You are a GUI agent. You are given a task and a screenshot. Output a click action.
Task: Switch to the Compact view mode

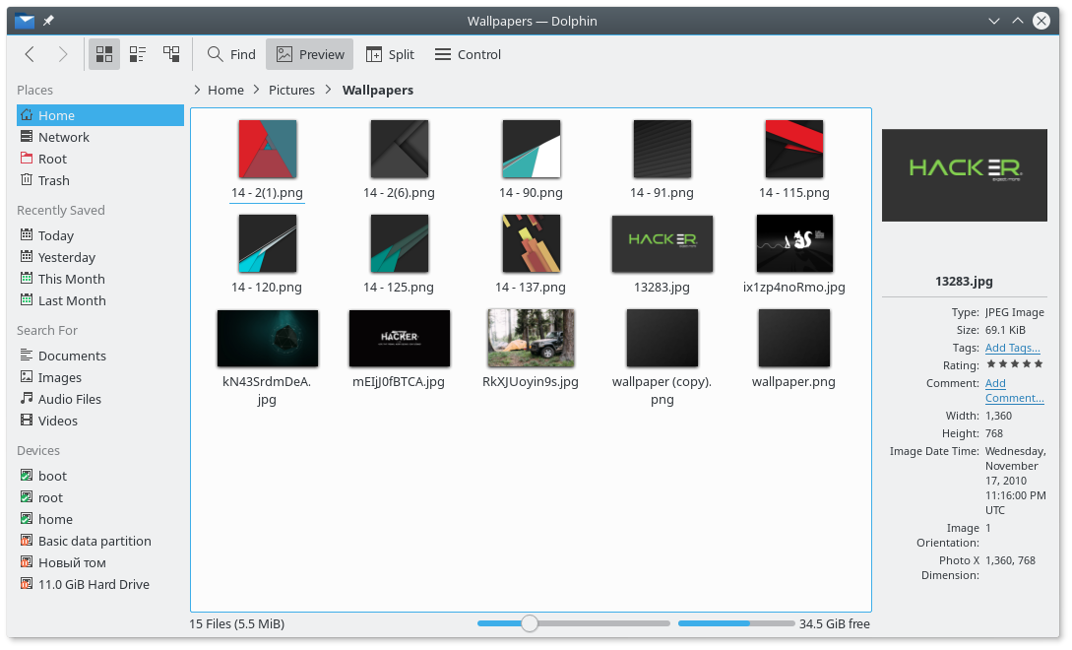(x=137, y=54)
